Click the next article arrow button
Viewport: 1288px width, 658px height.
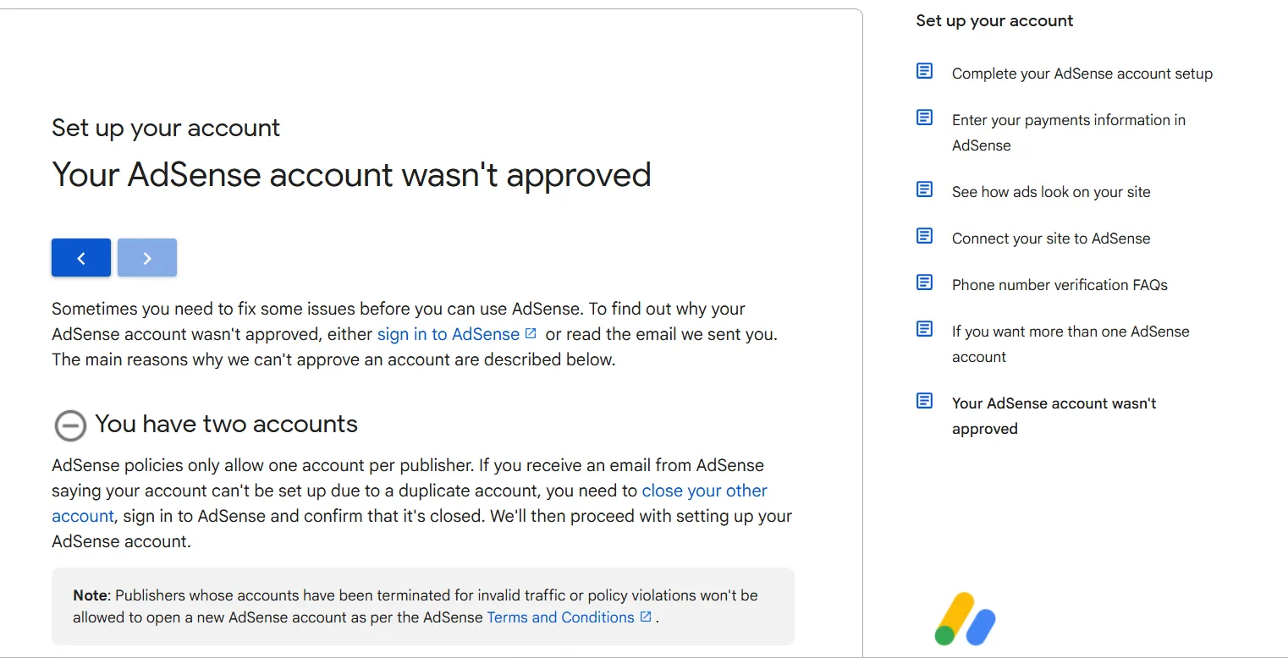pos(147,258)
